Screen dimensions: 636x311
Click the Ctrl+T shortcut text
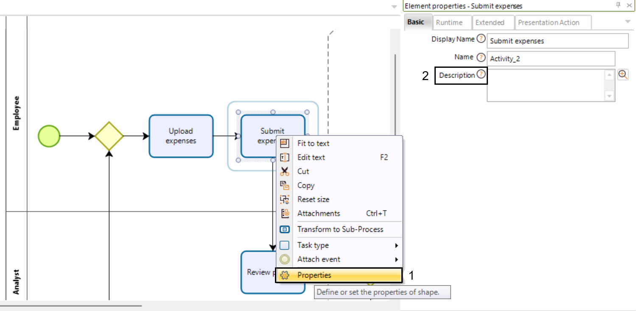tap(376, 213)
